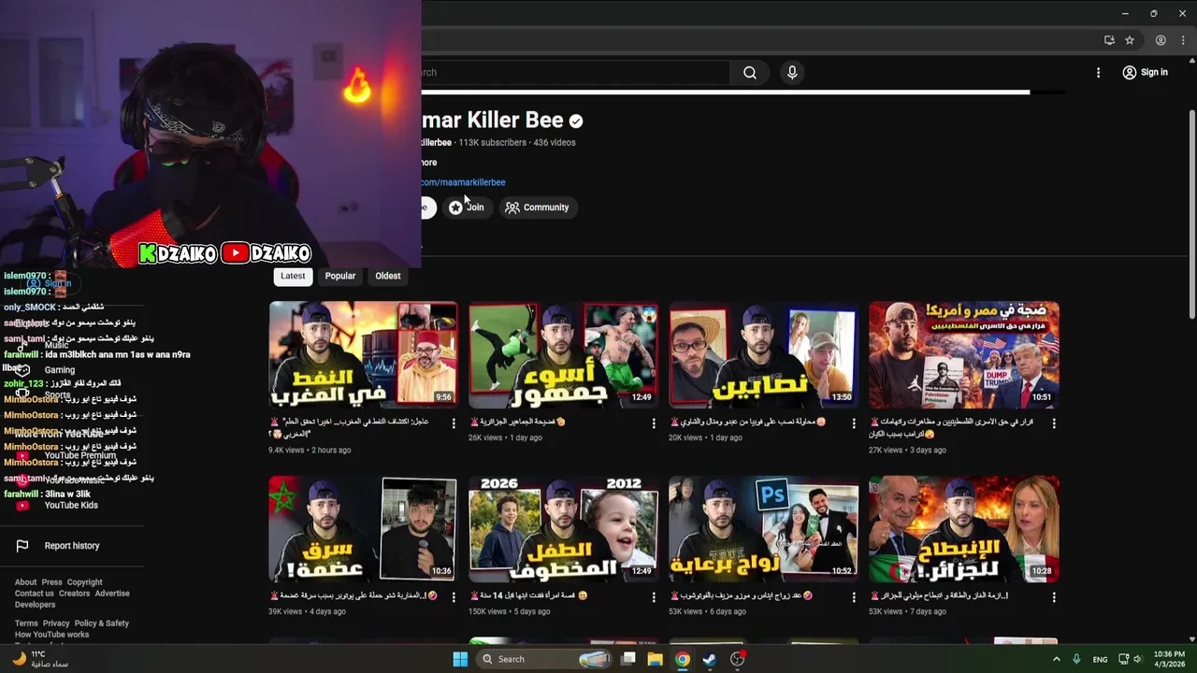Image resolution: width=1197 pixels, height=673 pixels.
Task: Click the Windows taskbar Search box
Action: [545, 659]
